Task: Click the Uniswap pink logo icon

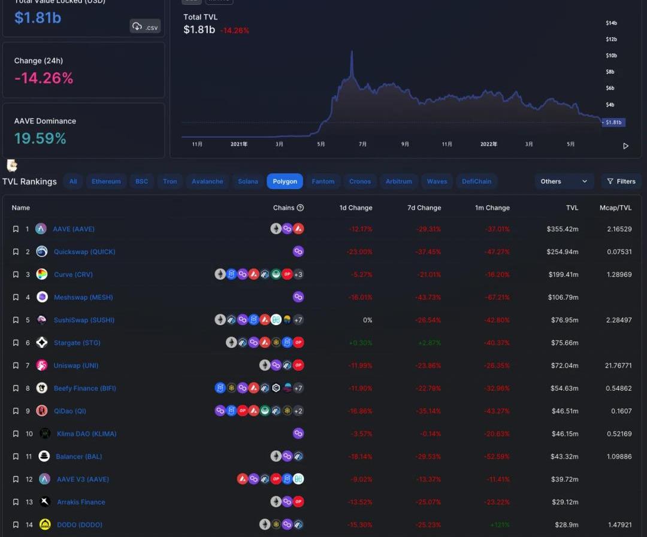Action: pyautogui.click(x=41, y=365)
